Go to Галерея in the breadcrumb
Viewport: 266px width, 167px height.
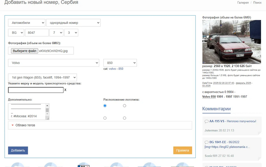(243, 3)
